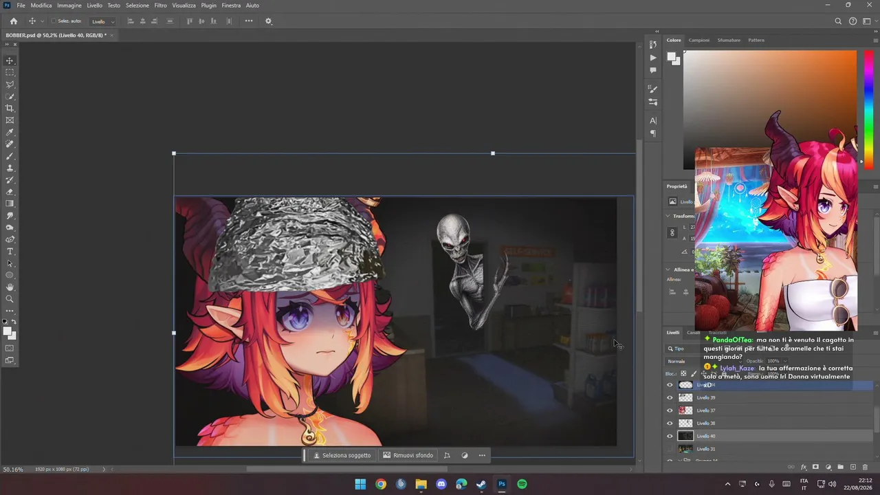Collapse the Allinea section in Proprietà

(x=668, y=269)
